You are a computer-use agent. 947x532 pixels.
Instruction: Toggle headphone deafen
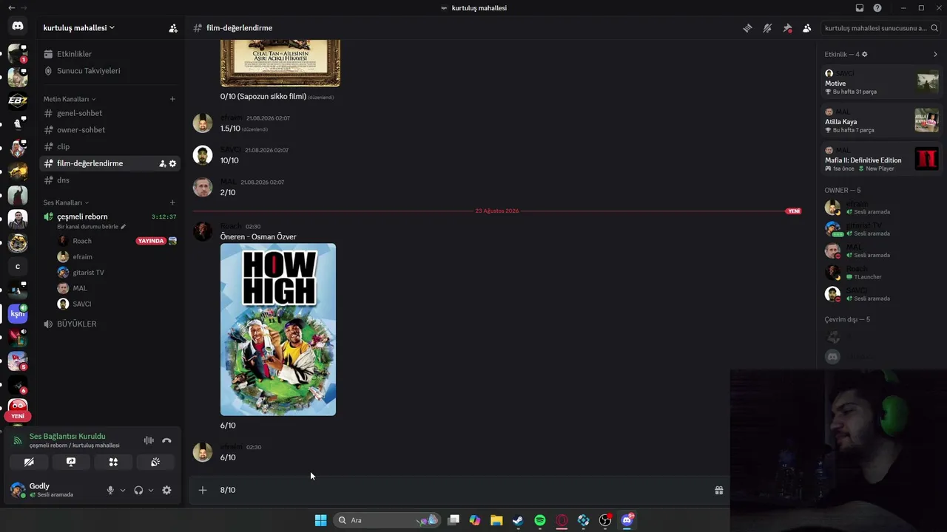[x=138, y=490]
